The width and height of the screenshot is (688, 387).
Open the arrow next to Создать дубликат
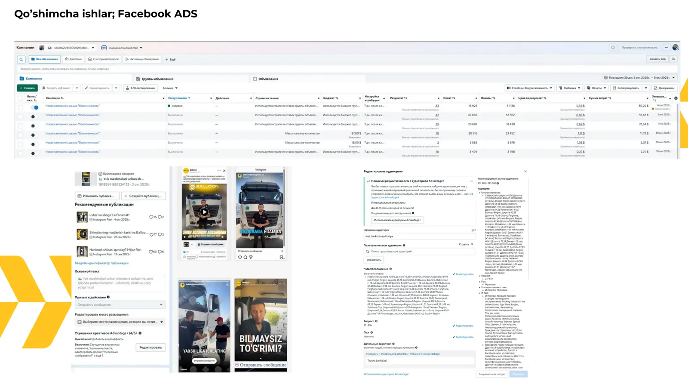77,88
